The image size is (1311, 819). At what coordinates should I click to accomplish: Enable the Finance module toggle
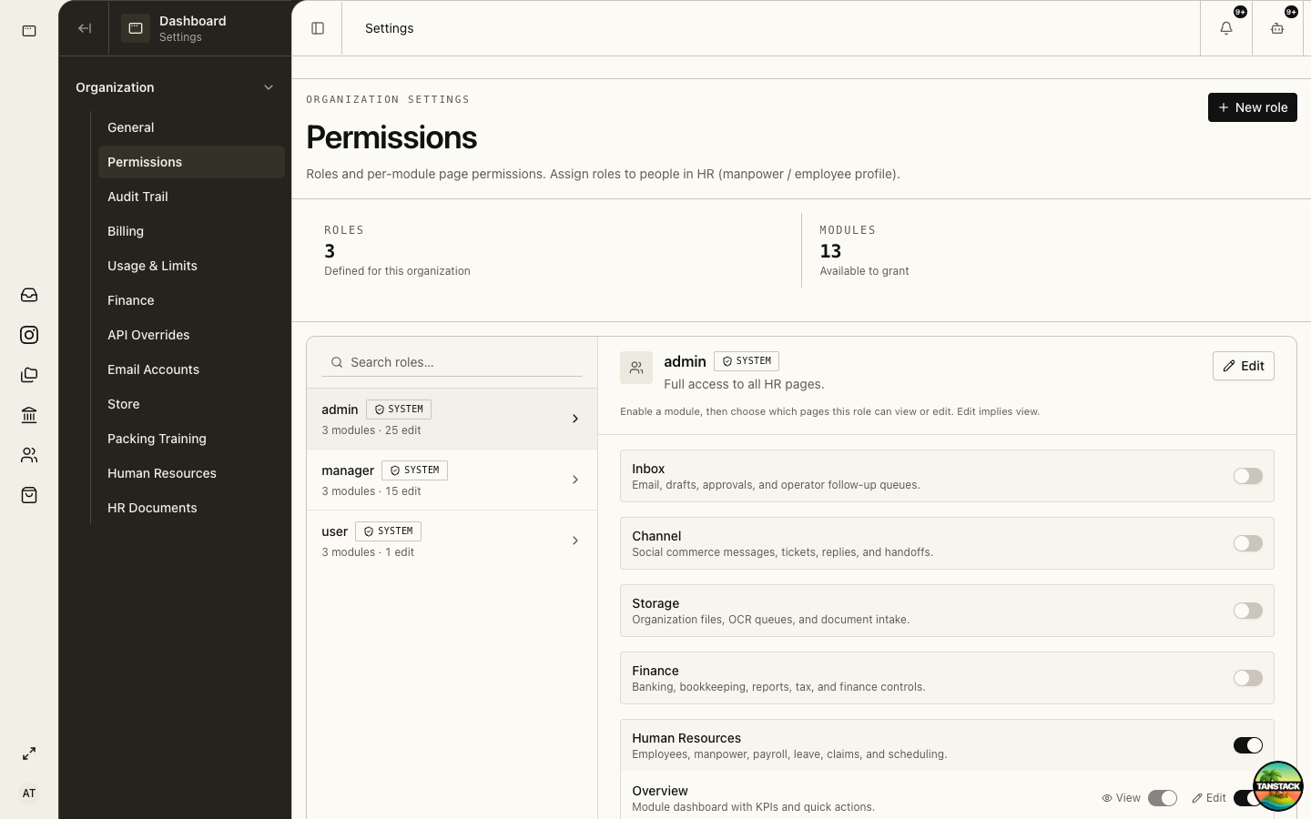1248,678
